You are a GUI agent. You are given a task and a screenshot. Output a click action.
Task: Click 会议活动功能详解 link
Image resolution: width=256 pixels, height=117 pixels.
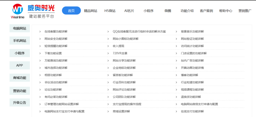click(x=56, y=82)
